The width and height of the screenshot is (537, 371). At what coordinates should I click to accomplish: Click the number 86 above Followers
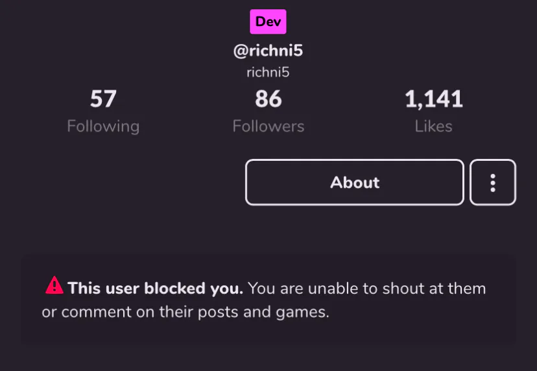click(x=268, y=99)
